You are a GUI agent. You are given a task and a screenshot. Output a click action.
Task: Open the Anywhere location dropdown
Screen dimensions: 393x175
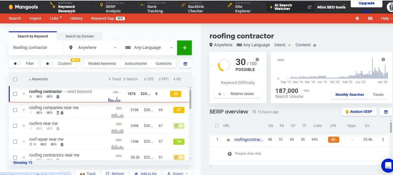93,47
